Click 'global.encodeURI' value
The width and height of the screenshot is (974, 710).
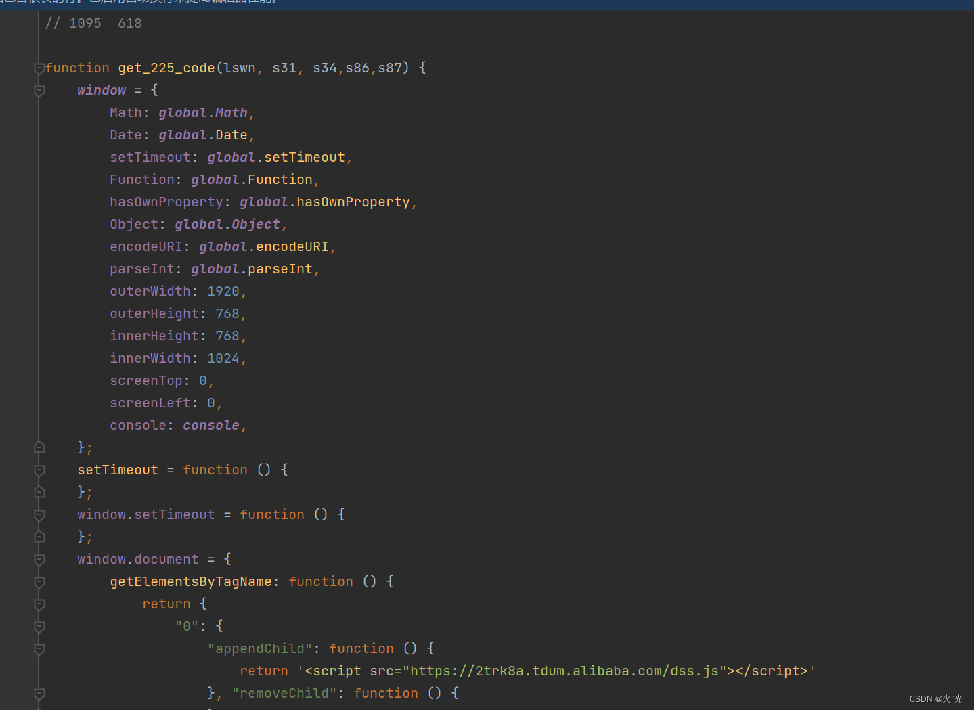[264, 246]
